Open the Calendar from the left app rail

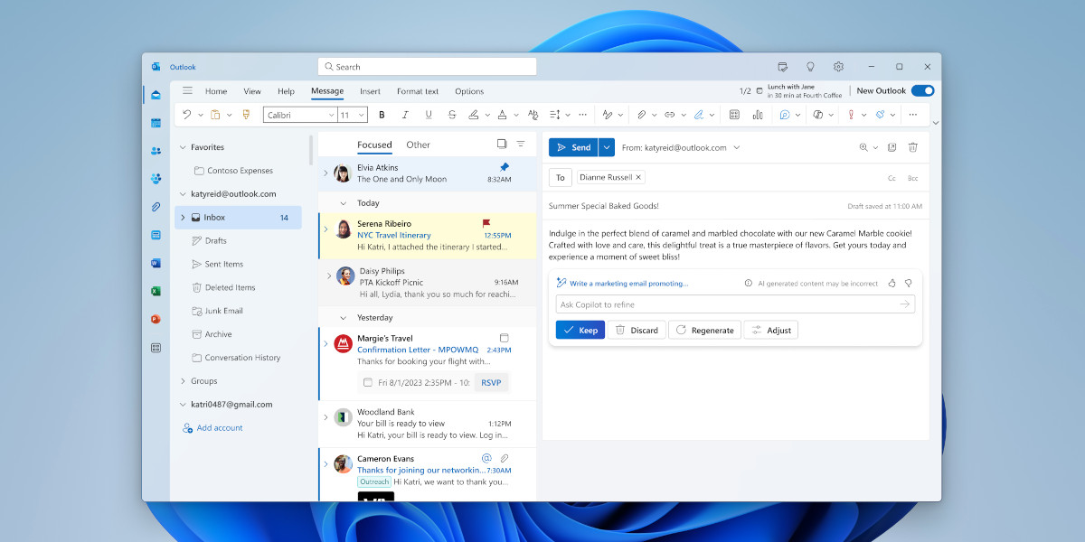pyautogui.click(x=156, y=123)
